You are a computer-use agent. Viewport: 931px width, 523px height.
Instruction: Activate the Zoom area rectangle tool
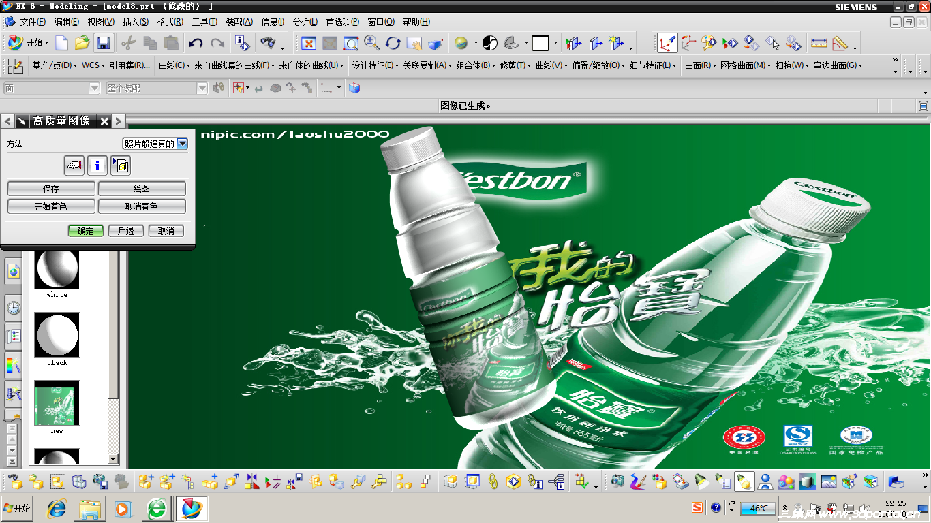[351, 43]
